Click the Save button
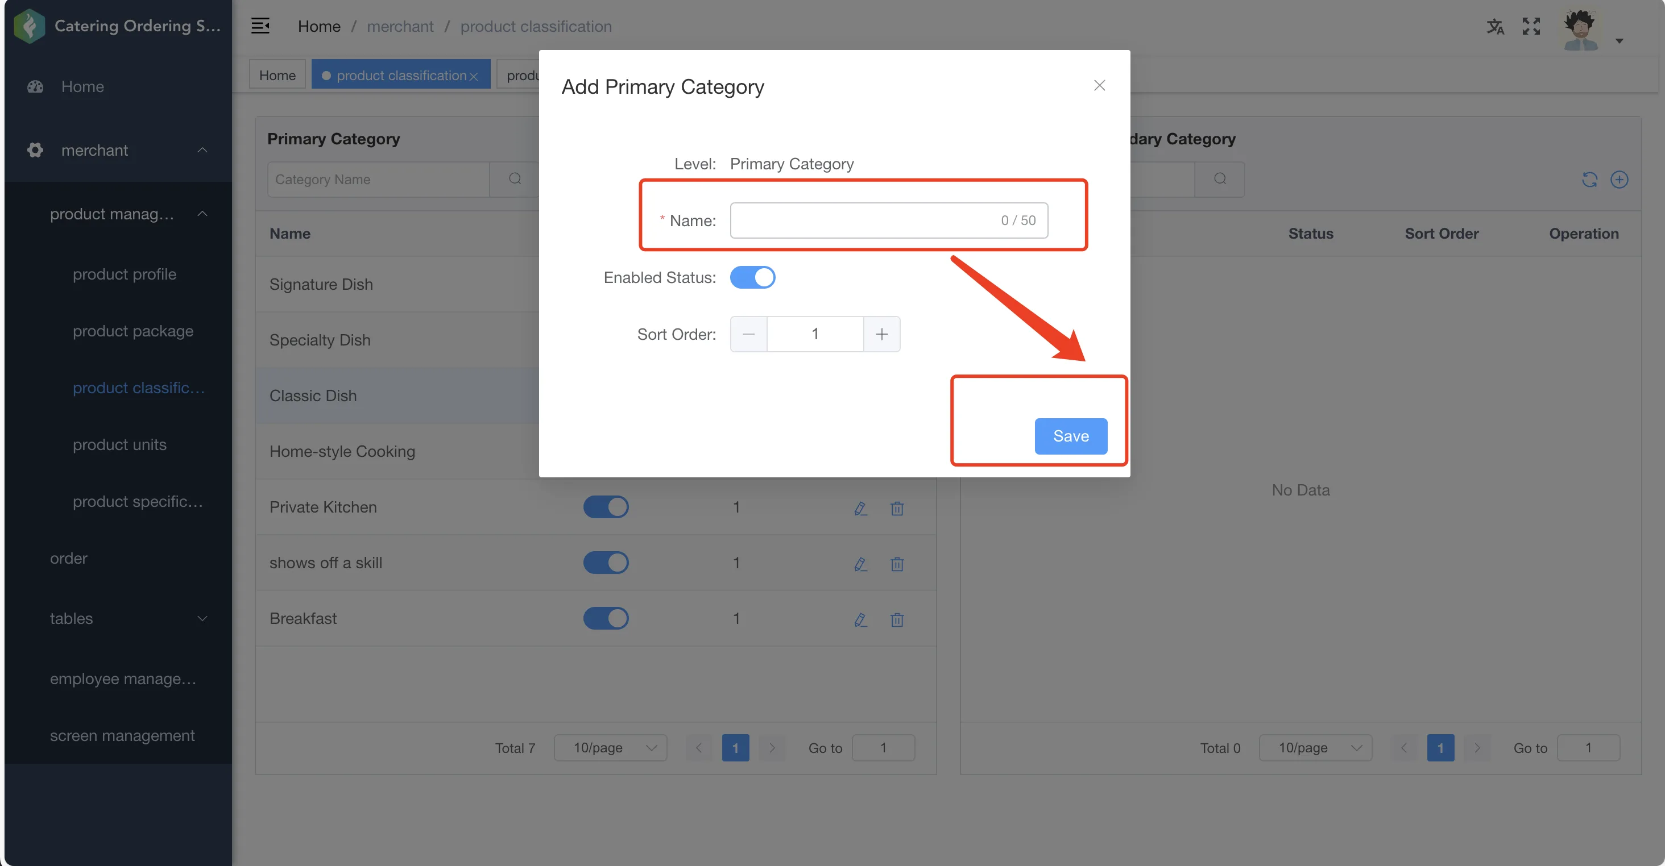1665x866 pixels. tap(1070, 436)
